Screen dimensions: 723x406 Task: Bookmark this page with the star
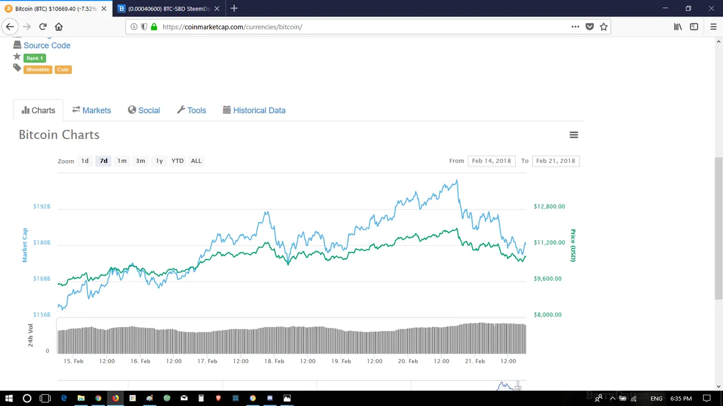(604, 27)
